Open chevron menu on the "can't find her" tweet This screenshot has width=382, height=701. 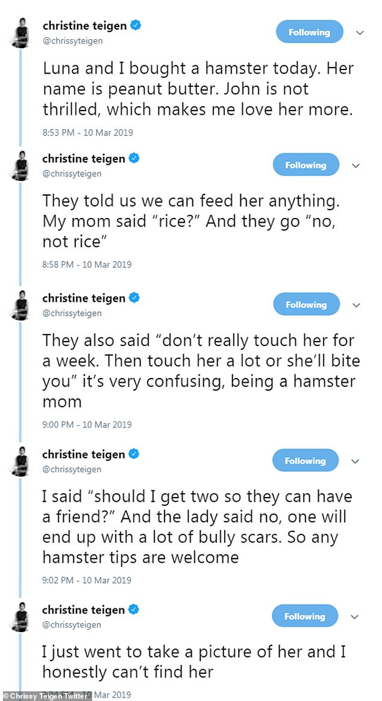(355, 616)
